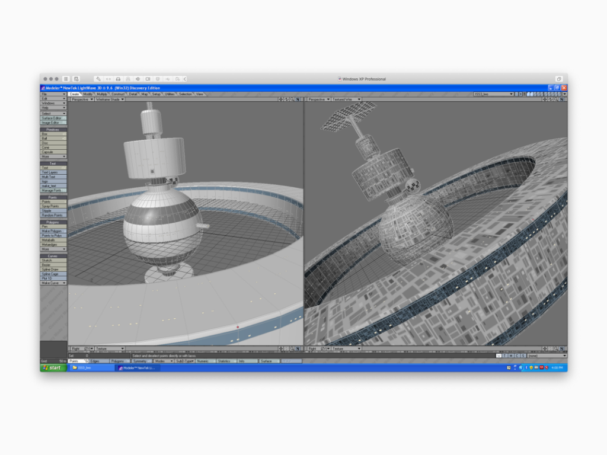The height and width of the screenshot is (455, 607).
Task: Open the Statistics panel
Action: [x=226, y=361]
